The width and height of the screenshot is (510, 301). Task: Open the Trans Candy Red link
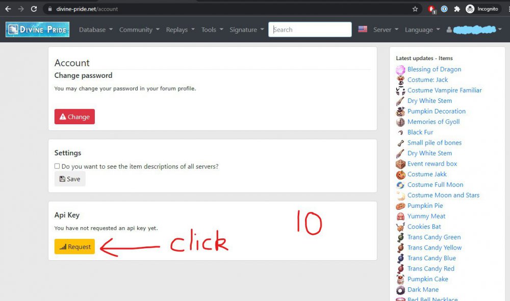pos(431,268)
